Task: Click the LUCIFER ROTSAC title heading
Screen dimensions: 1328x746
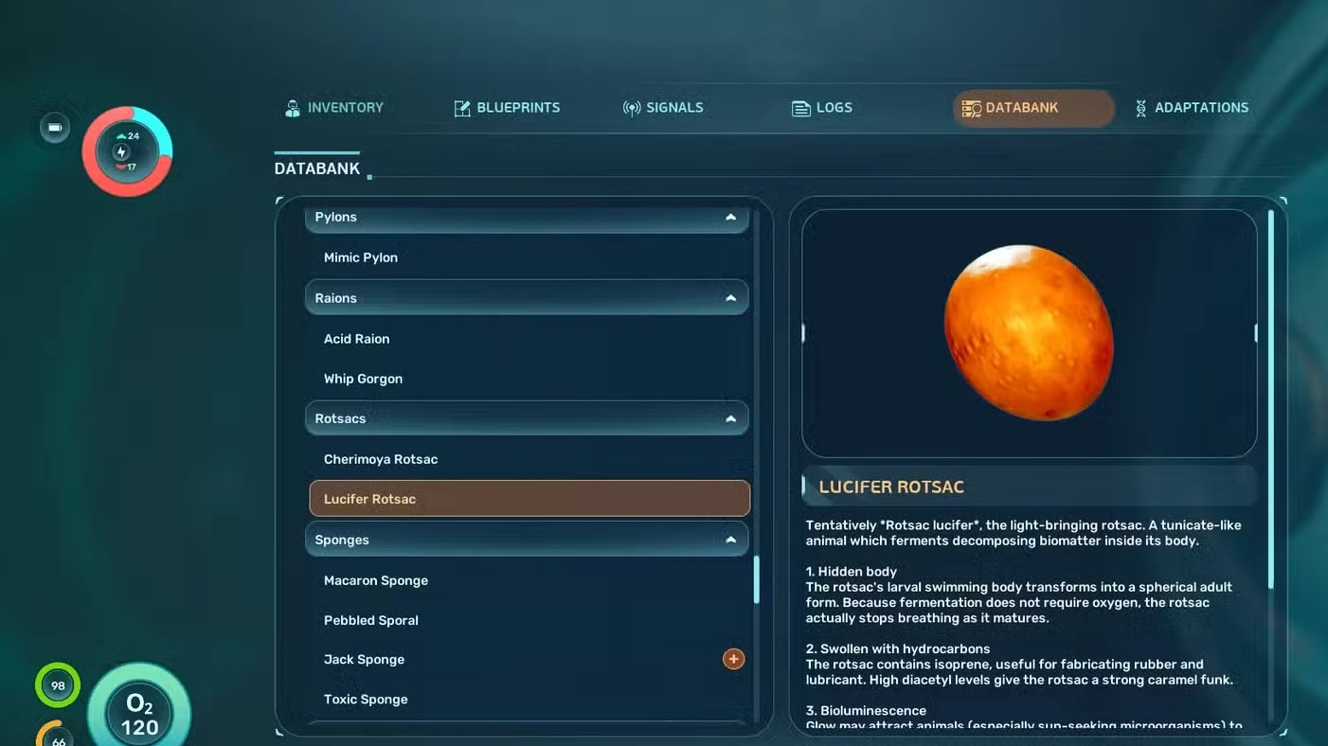Action: point(891,487)
